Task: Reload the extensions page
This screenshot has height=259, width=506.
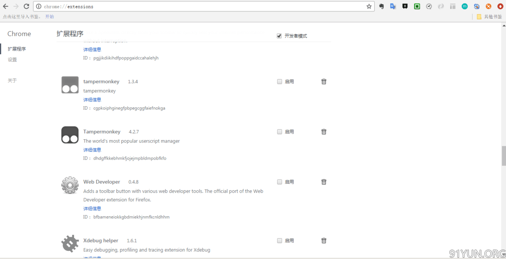Action: (26, 7)
